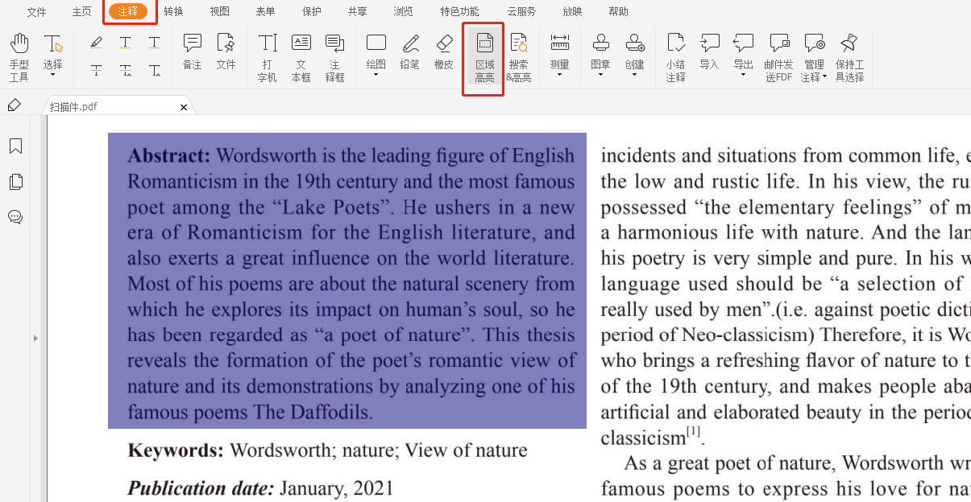
Task: Toggle Keep Tool Selected (保持工具选择)
Action: tap(849, 58)
